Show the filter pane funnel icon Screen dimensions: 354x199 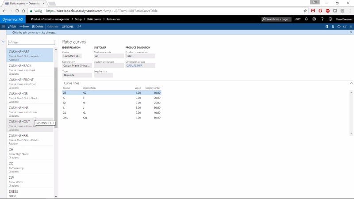tap(4, 42)
